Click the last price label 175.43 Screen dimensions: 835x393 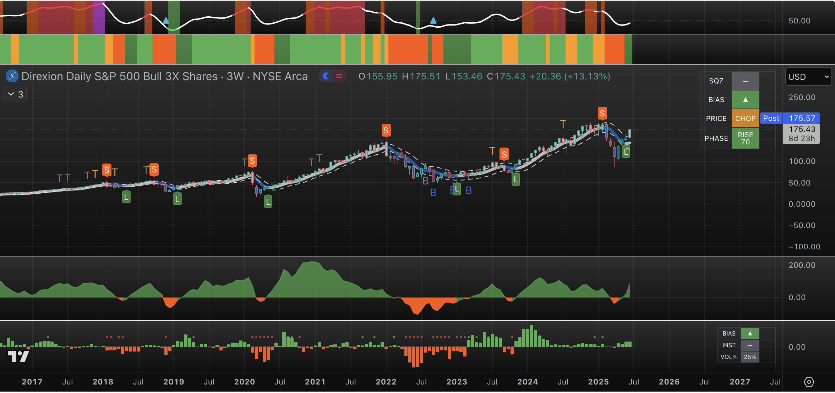click(802, 129)
